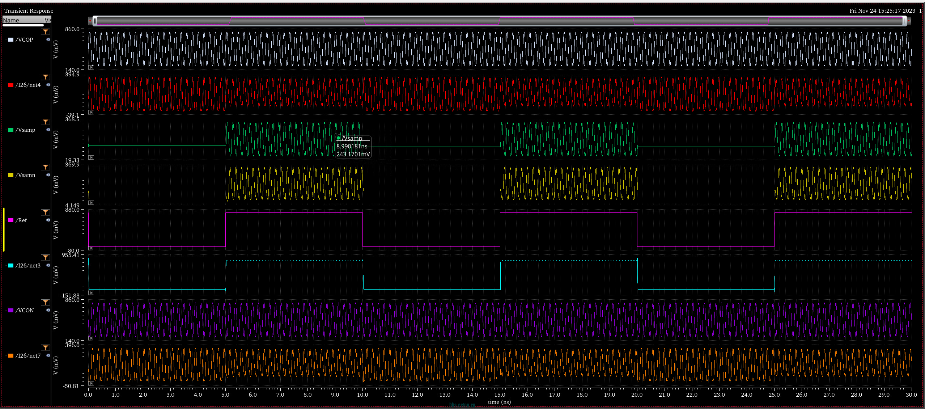
Task: Click the 955.41 value on /I26/net3 axis
Action: pyautogui.click(x=71, y=255)
